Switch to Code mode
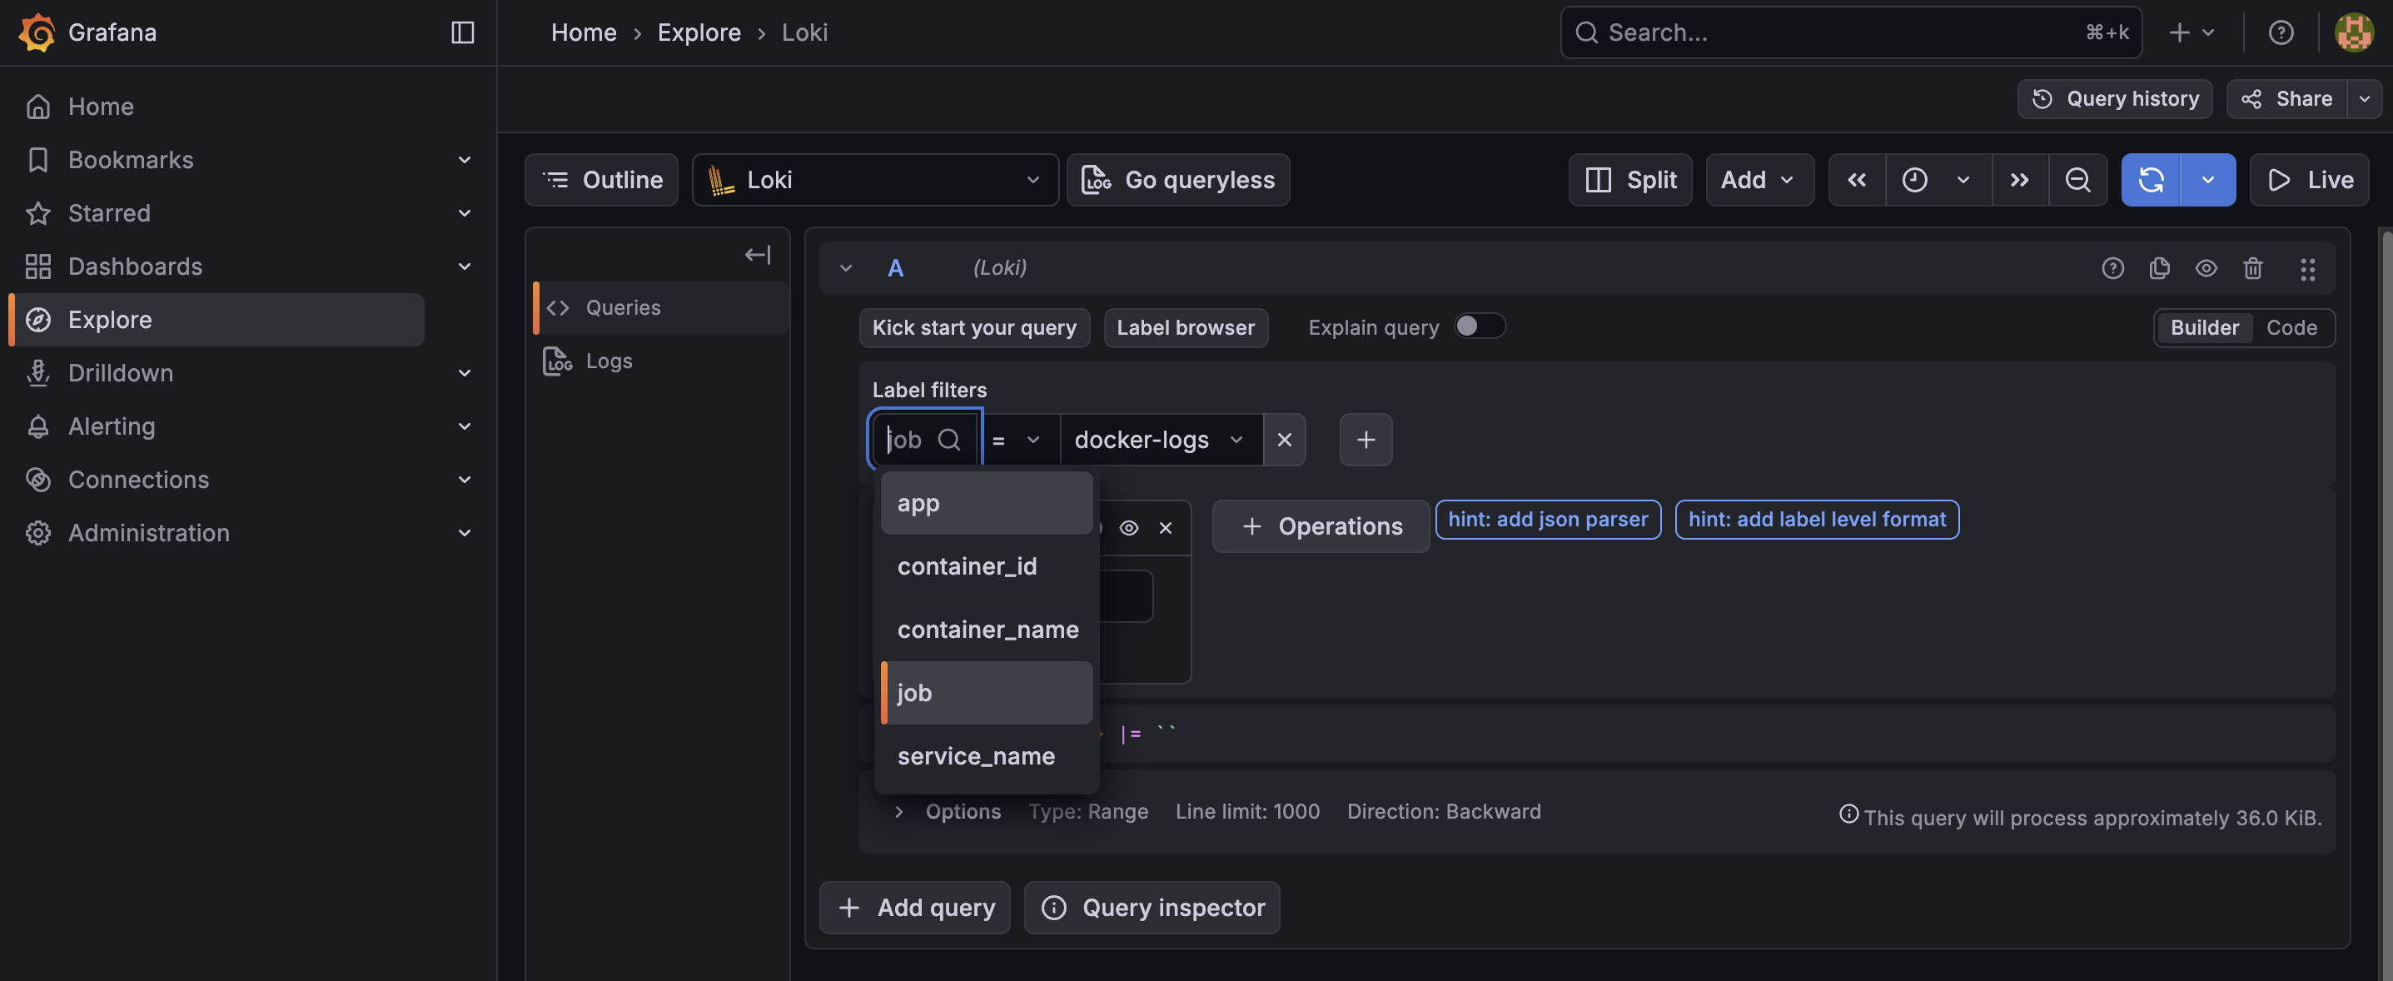 point(2291,328)
